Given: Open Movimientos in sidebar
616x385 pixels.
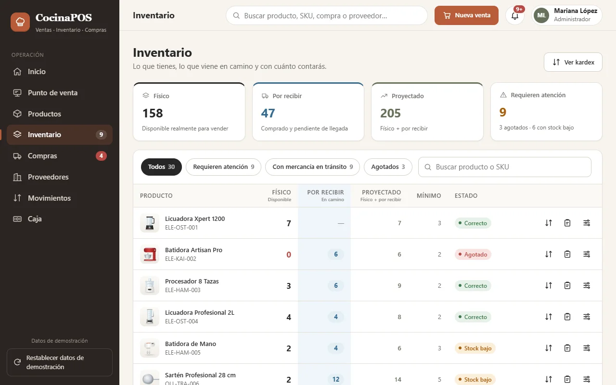Looking at the screenshot, I should [x=60, y=198].
